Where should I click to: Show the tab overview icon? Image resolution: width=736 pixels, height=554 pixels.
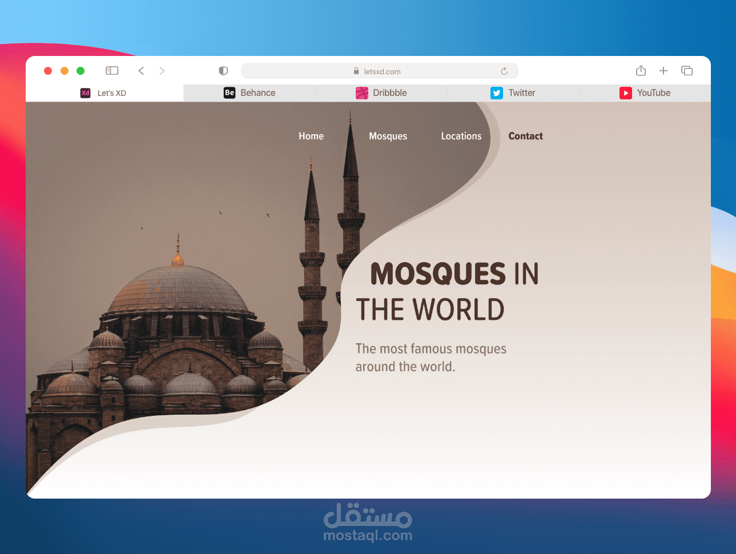click(x=687, y=71)
